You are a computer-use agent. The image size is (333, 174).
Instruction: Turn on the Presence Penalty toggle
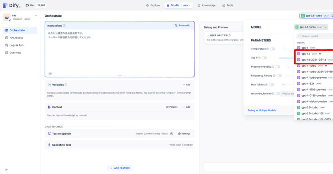tap(278, 67)
